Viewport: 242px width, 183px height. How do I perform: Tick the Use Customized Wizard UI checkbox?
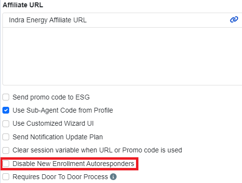[6, 124]
